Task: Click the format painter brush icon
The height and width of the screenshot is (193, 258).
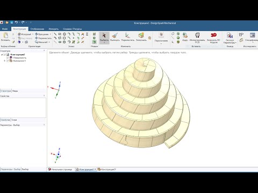Action: click(13, 42)
